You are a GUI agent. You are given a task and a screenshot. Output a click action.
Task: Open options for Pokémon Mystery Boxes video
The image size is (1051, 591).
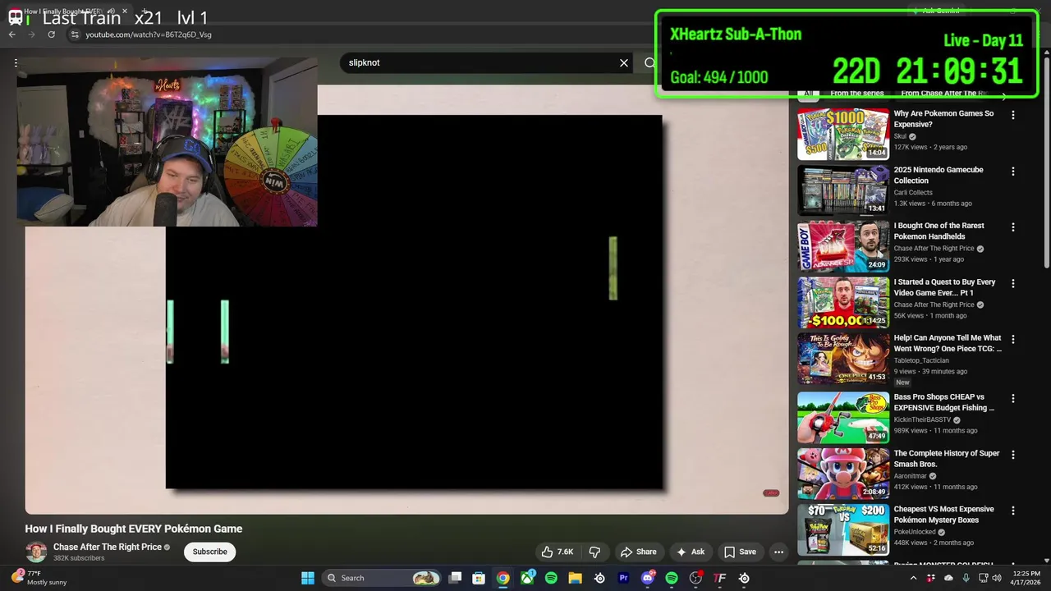click(x=1012, y=510)
